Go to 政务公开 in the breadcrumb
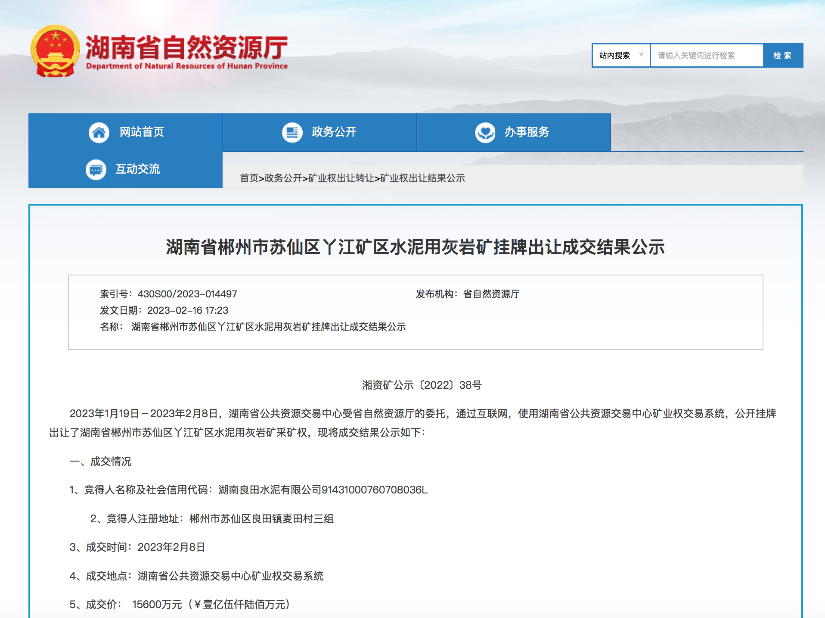The height and width of the screenshot is (618, 825). (283, 178)
